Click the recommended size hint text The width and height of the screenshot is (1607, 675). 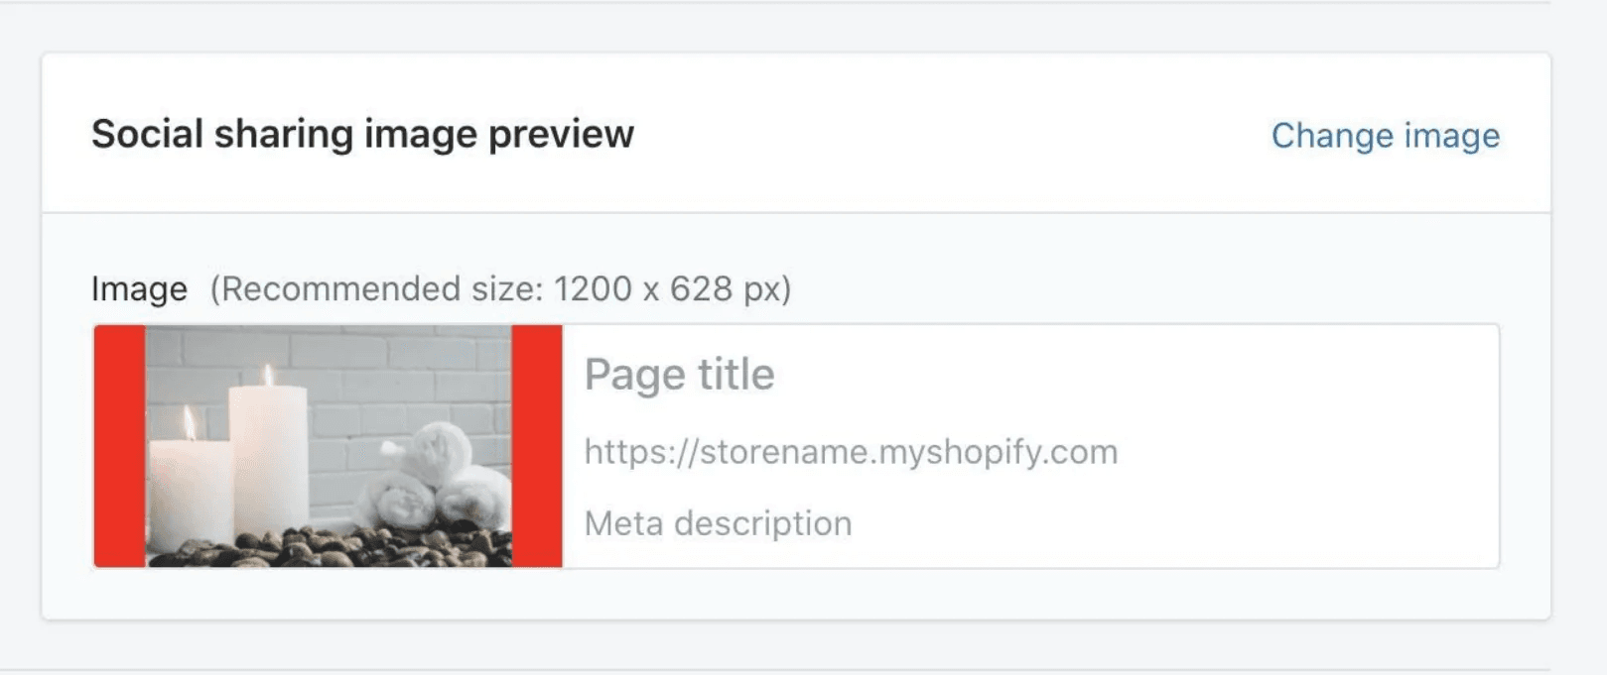(x=500, y=289)
